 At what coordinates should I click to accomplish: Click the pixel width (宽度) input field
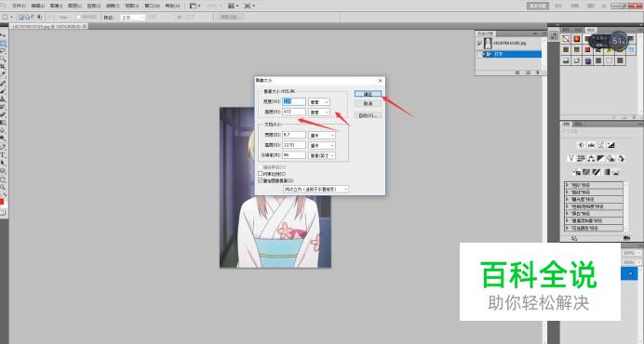point(294,101)
